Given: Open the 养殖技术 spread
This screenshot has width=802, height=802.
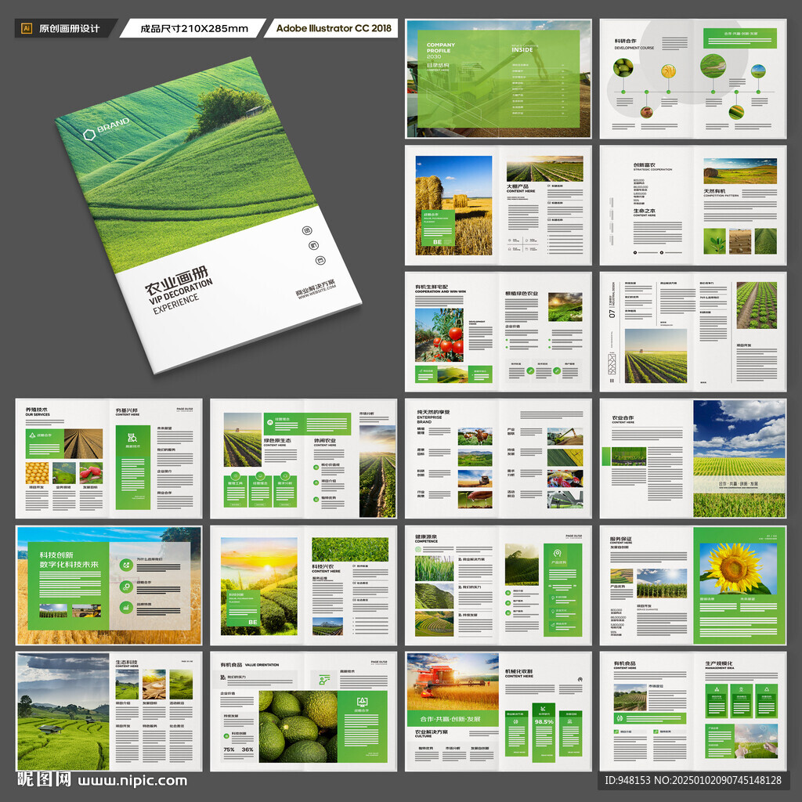Looking at the screenshot, I should point(109,458).
